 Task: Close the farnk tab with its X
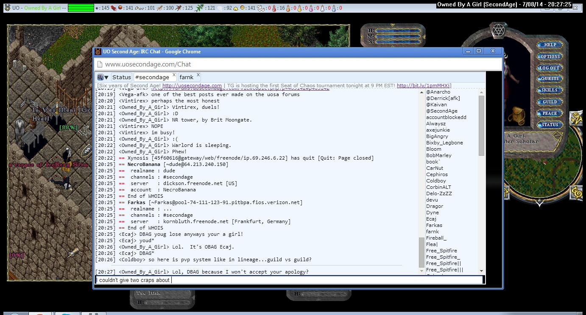198,75
